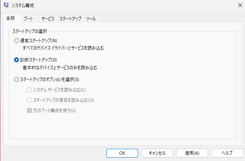
Task: Click the システム構成 window title text
Action: coord(23,6)
